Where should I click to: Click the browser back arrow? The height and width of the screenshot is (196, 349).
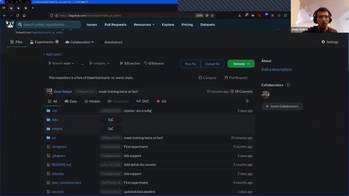click(5, 16)
